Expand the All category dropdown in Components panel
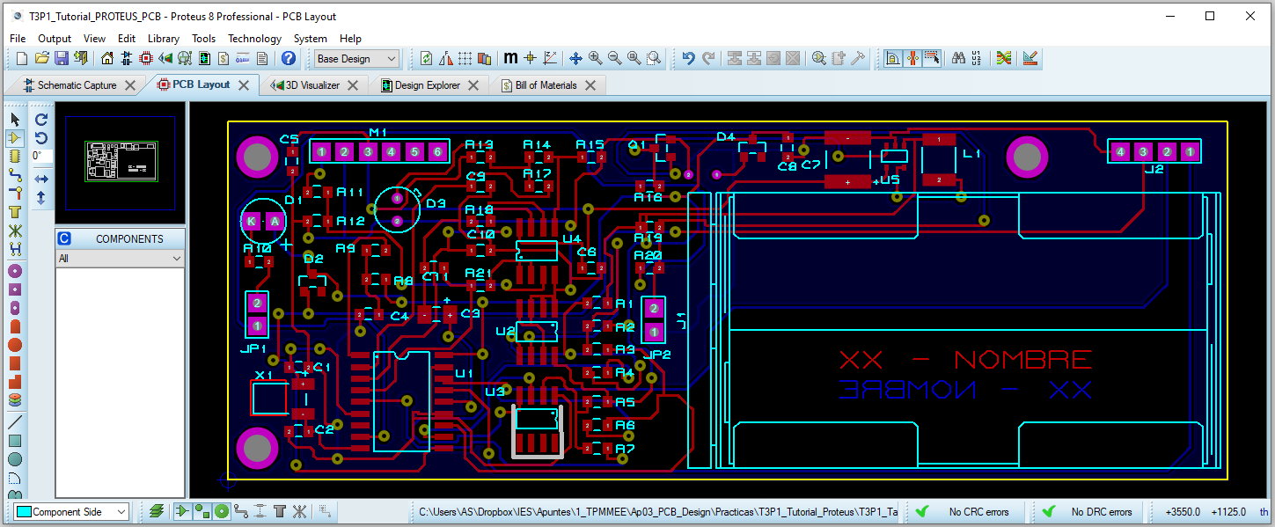This screenshot has width=1275, height=527. pos(120,259)
